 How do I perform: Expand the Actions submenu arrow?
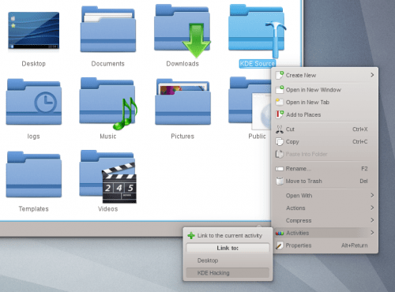tap(372, 208)
